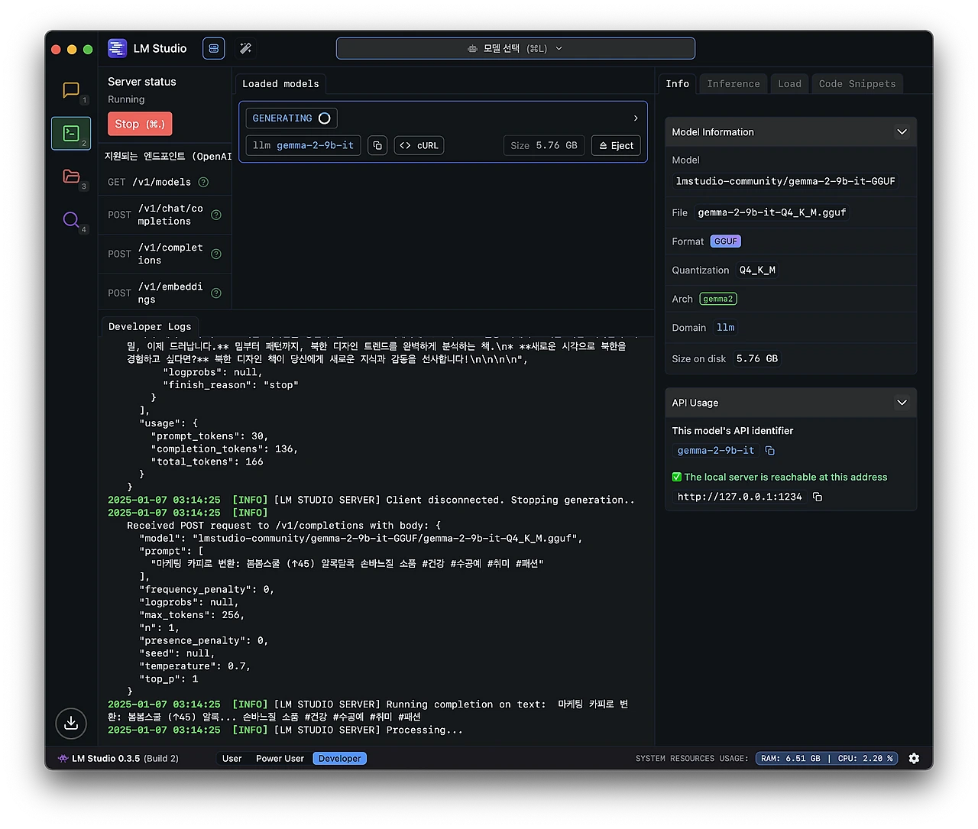This screenshot has height=829, width=978.
Task: Open help for POST /v1/embeddings endpoint
Action: (x=216, y=293)
